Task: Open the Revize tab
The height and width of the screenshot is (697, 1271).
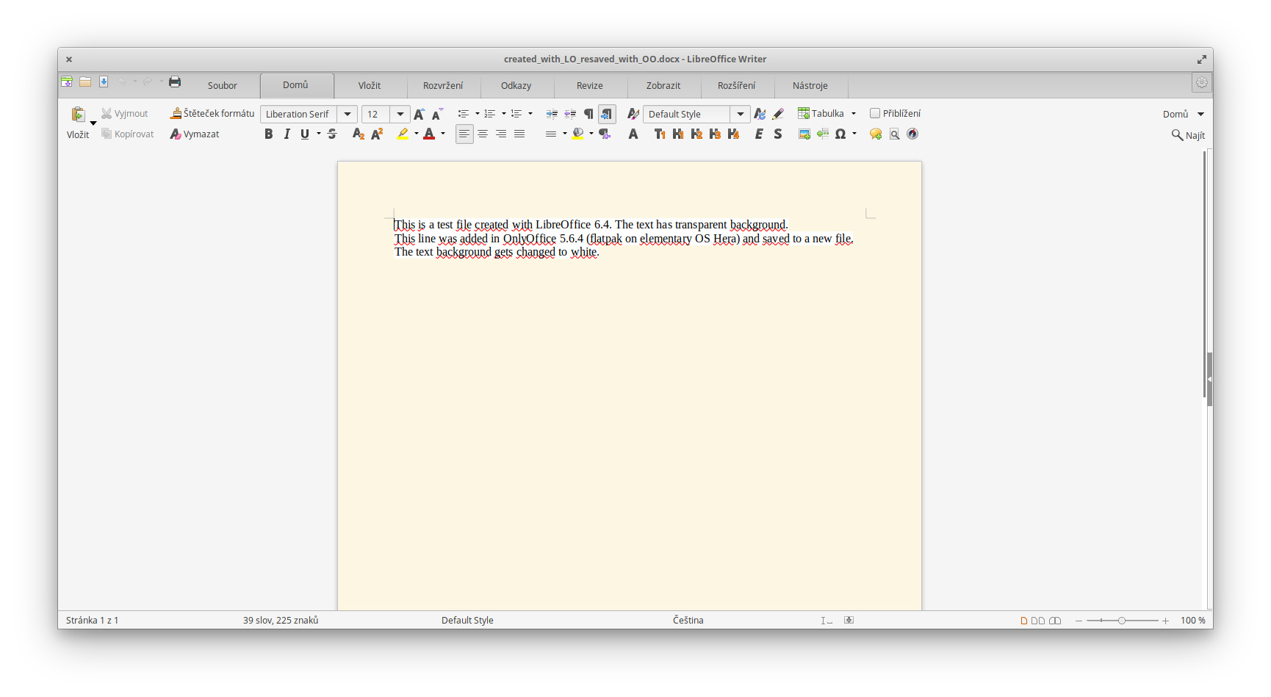Action: click(x=590, y=85)
